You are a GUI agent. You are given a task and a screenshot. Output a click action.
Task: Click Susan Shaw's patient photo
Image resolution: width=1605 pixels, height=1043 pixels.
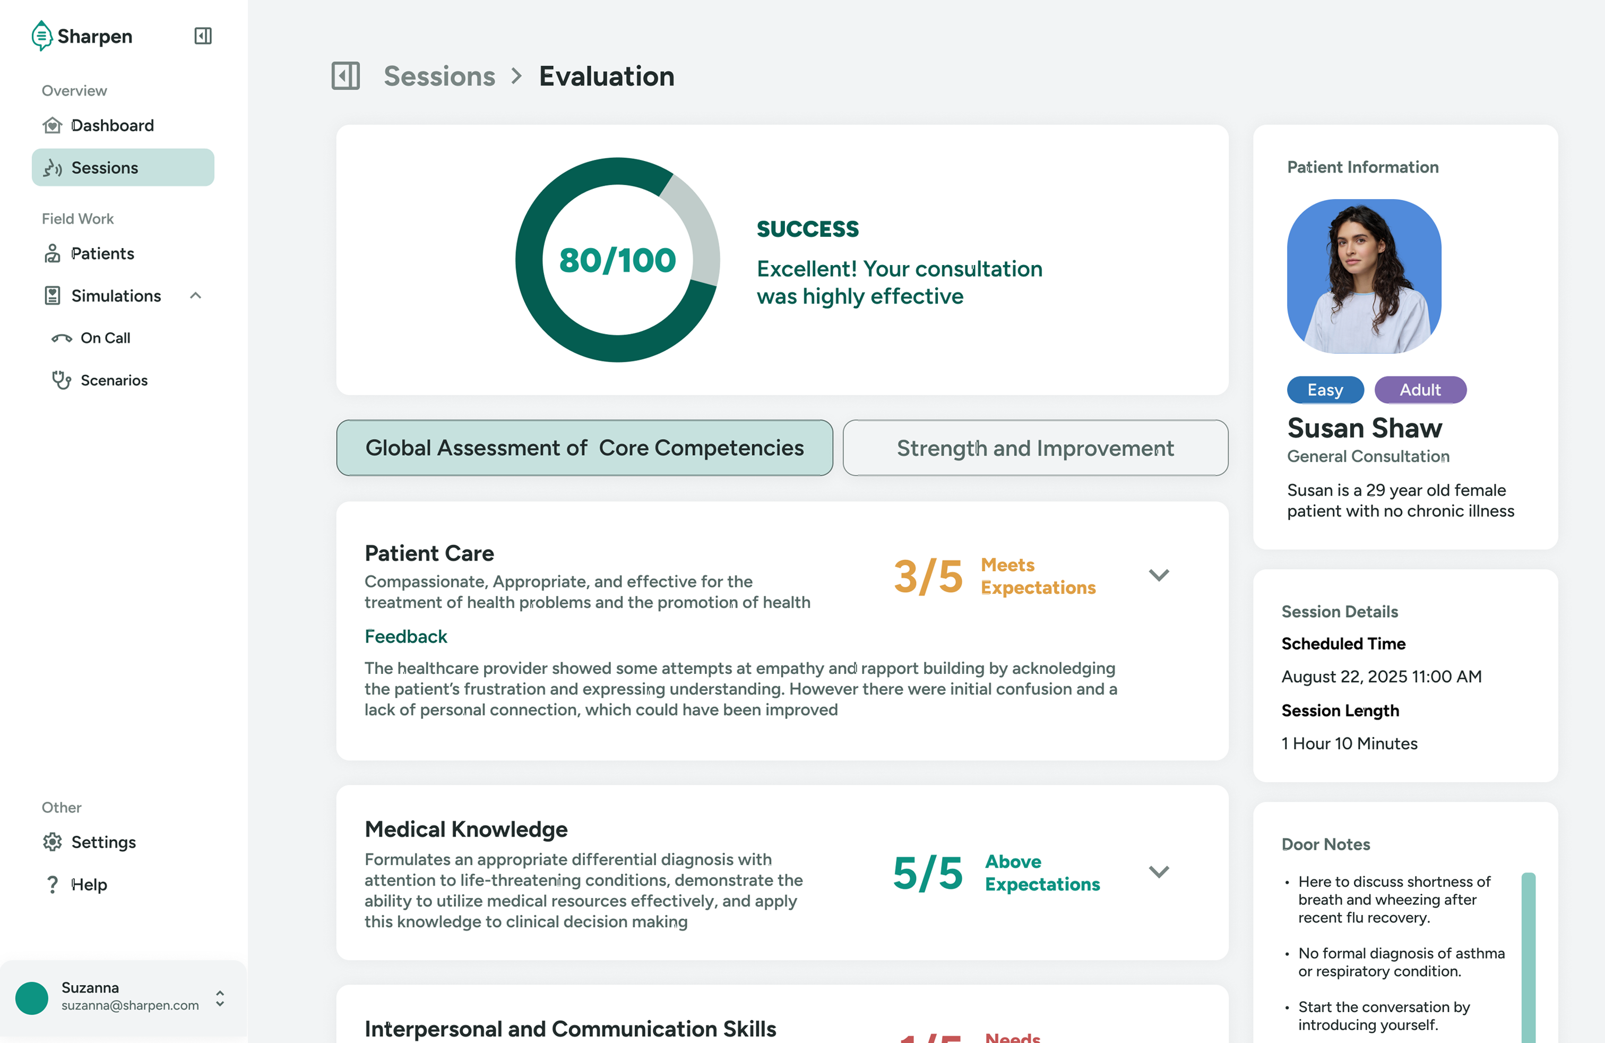pos(1364,276)
